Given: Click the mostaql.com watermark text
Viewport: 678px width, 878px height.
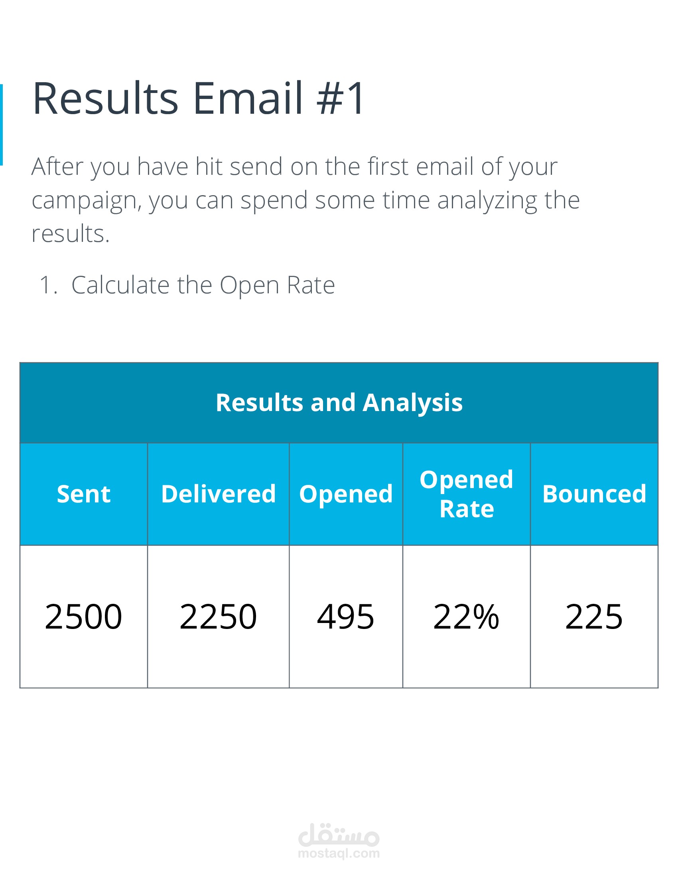Looking at the screenshot, I should [339, 853].
